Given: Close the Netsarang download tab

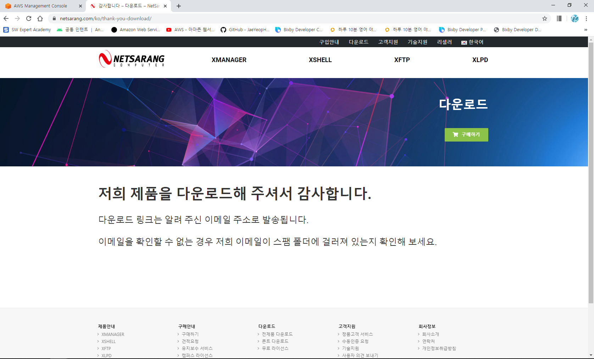Looking at the screenshot, I should coord(165,6).
